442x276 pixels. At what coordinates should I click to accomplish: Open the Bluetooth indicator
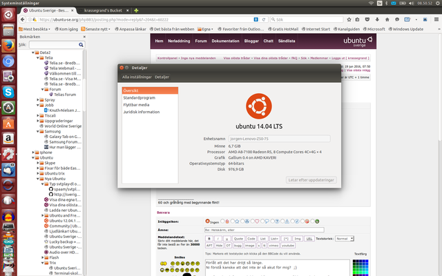387,3
